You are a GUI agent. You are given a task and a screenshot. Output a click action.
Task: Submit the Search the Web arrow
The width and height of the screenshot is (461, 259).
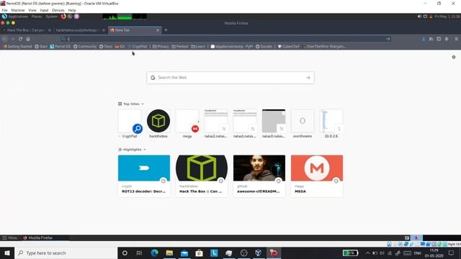pyautogui.click(x=308, y=78)
